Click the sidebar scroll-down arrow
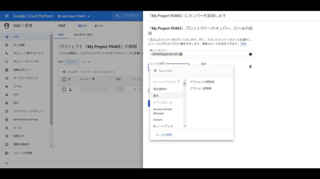Screen dimensions: 320x179 click(51, 146)
